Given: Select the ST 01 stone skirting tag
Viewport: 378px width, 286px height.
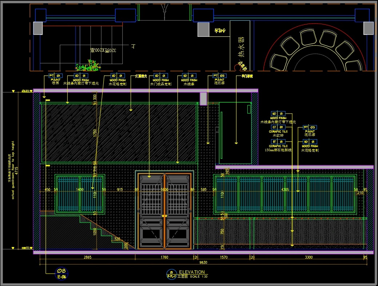Looking at the screenshot, I should tap(278, 141).
